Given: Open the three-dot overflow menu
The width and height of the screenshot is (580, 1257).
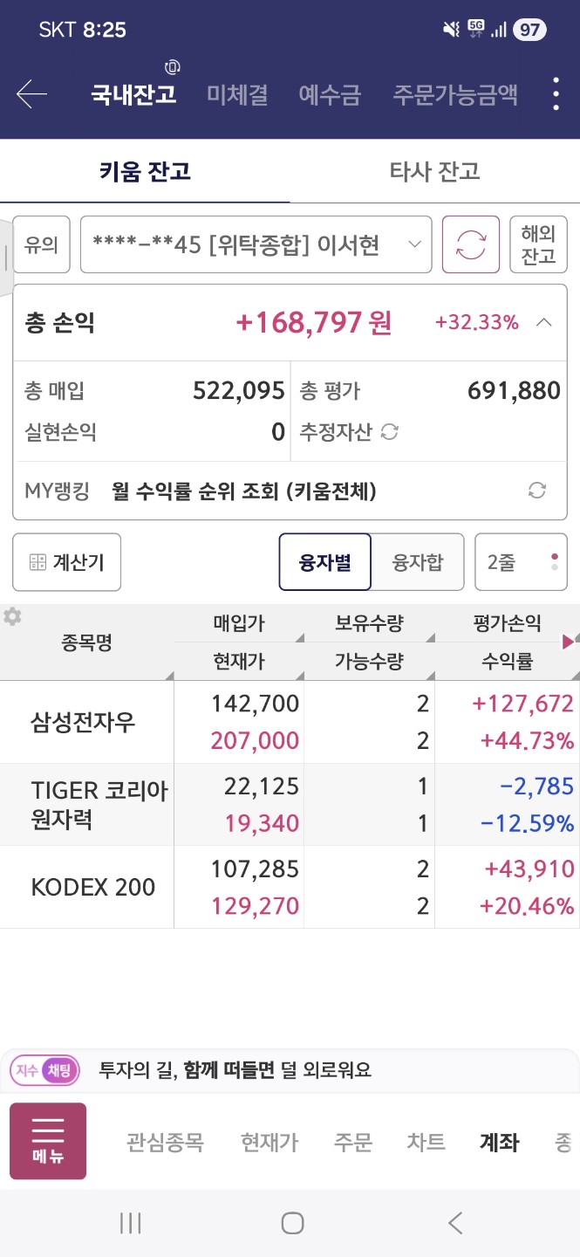Looking at the screenshot, I should 556,94.
